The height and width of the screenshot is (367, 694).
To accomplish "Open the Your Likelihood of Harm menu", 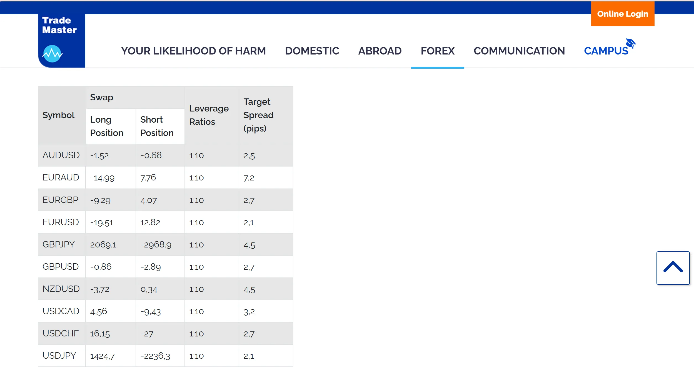I will 193,51.
